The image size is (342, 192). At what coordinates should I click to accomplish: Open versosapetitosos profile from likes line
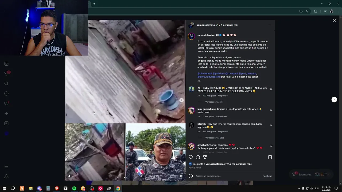tap(216, 164)
